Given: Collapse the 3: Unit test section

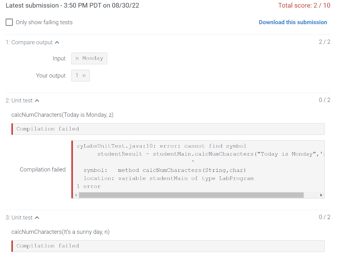Looking at the screenshot, I should click(x=37, y=218).
